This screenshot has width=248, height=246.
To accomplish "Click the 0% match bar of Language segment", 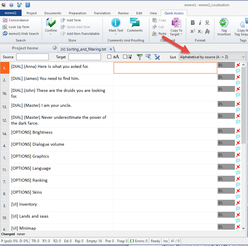I will [x=226, y=167].
